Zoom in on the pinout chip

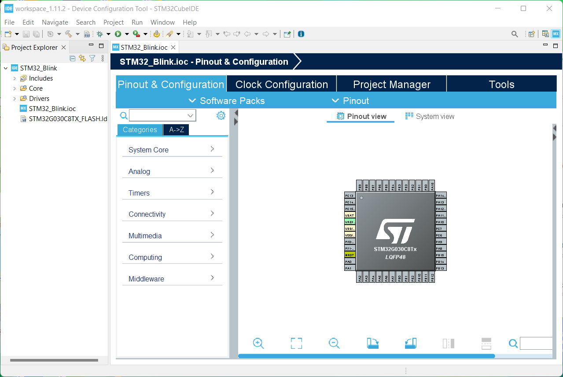tap(258, 343)
